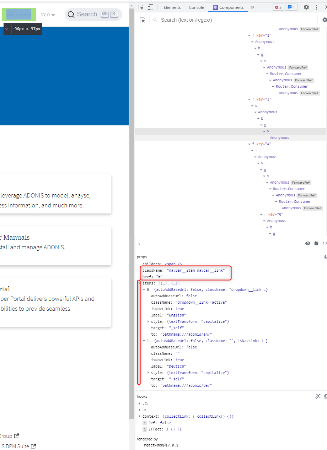Collapse the f key="2" tree node
This screenshot has width=327, height=450.
pyautogui.click(x=250, y=35)
